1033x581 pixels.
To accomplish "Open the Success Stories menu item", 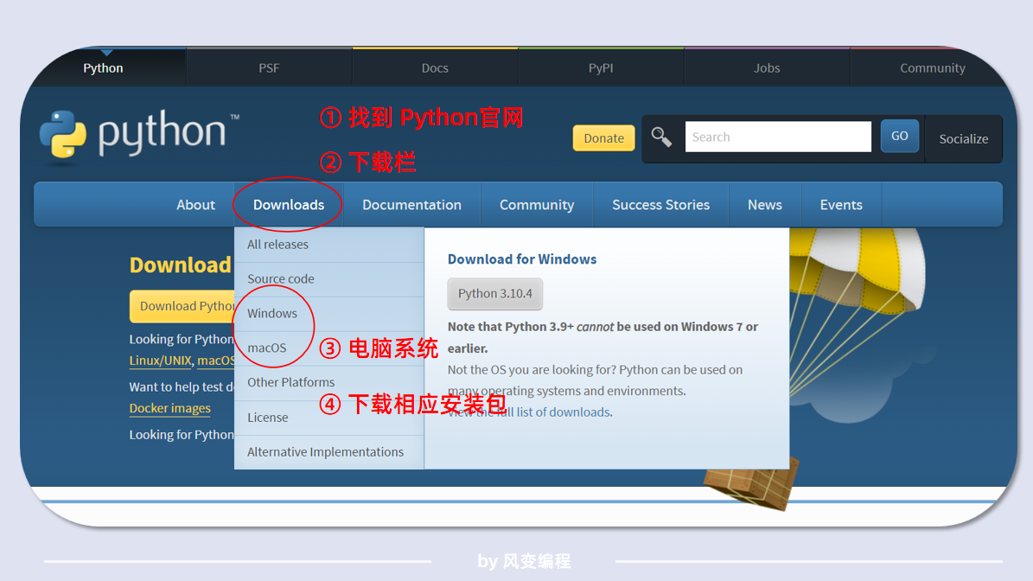I will [x=660, y=205].
